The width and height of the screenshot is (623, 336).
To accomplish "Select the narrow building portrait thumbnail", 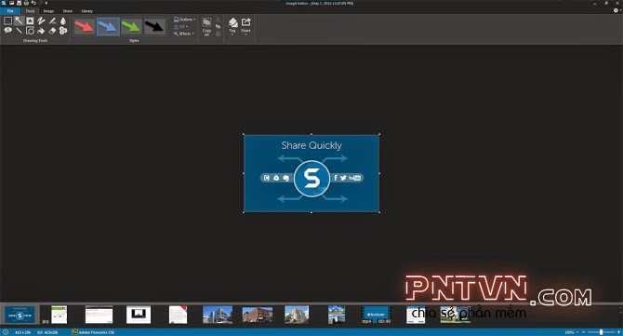I will click(x=337, y=315).
